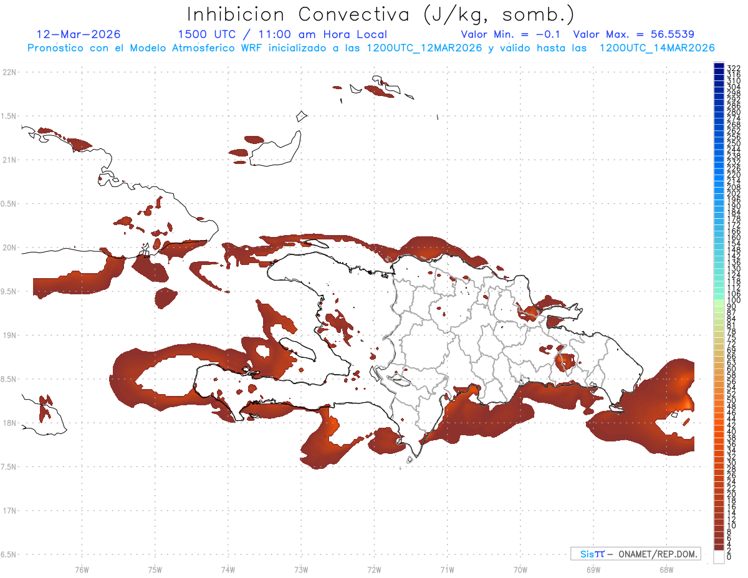Click the '20N' latitude label
Viewport: 748px width, 578px height.
click(x=11, y=248)
